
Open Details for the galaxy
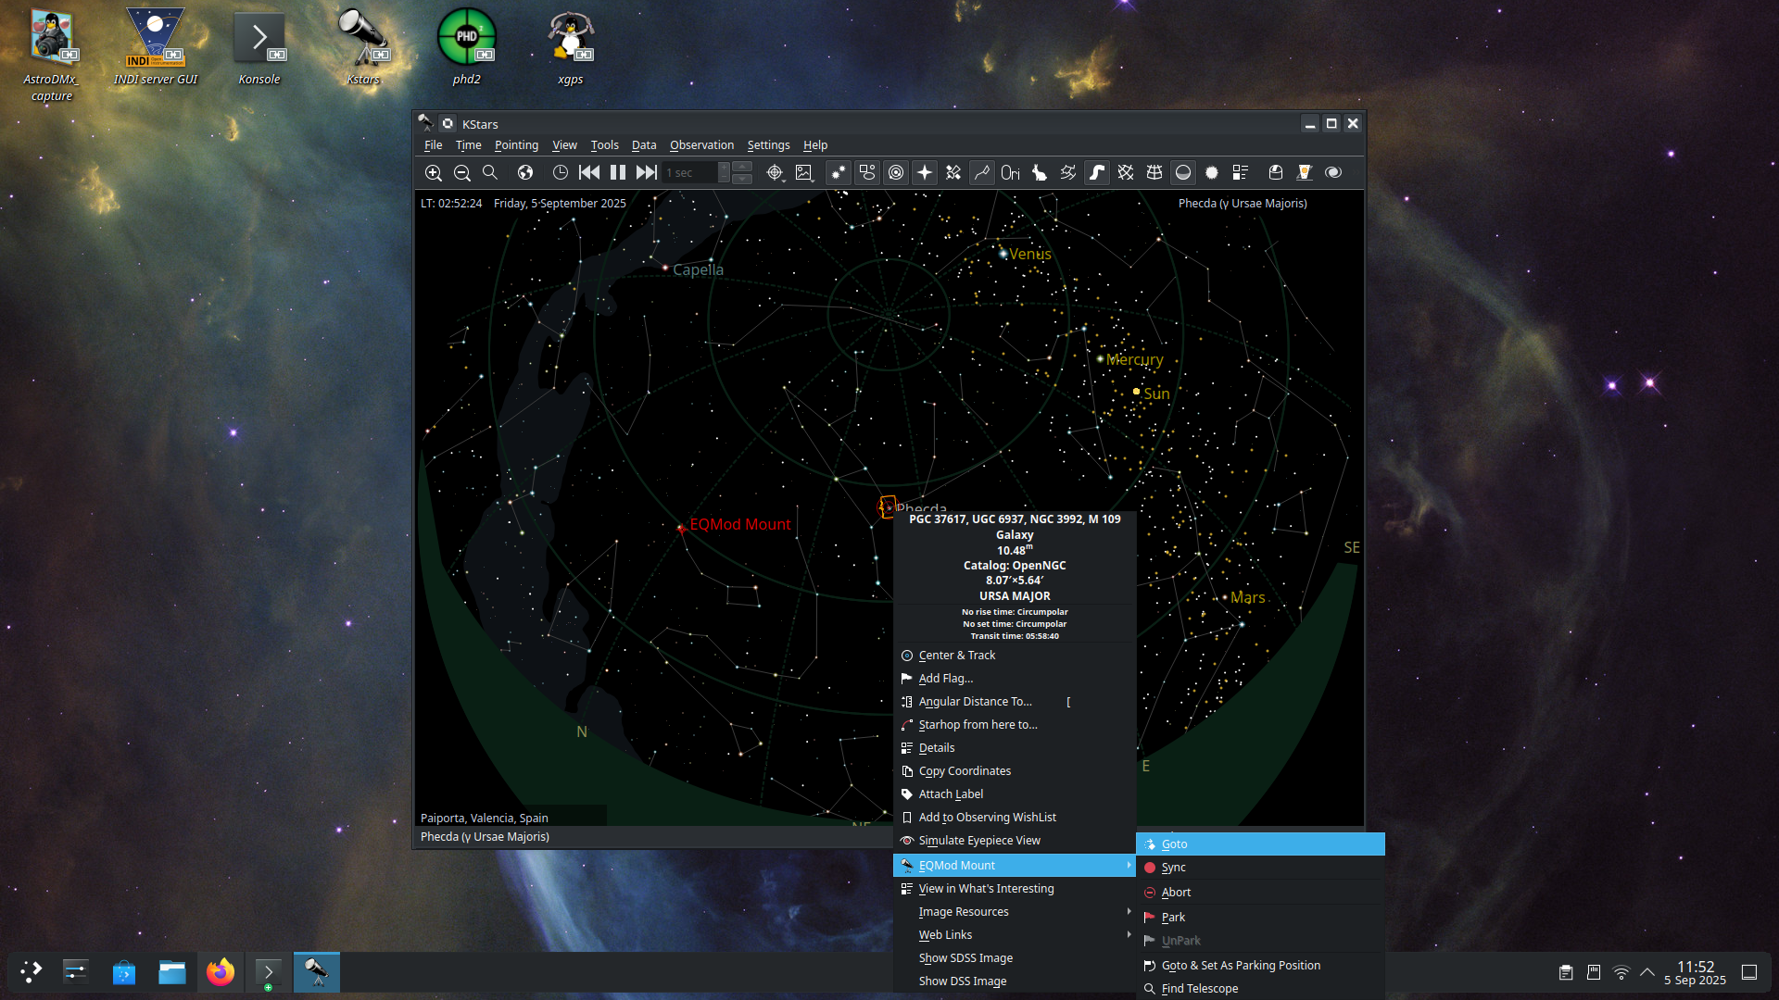[x=1015, y=748]
